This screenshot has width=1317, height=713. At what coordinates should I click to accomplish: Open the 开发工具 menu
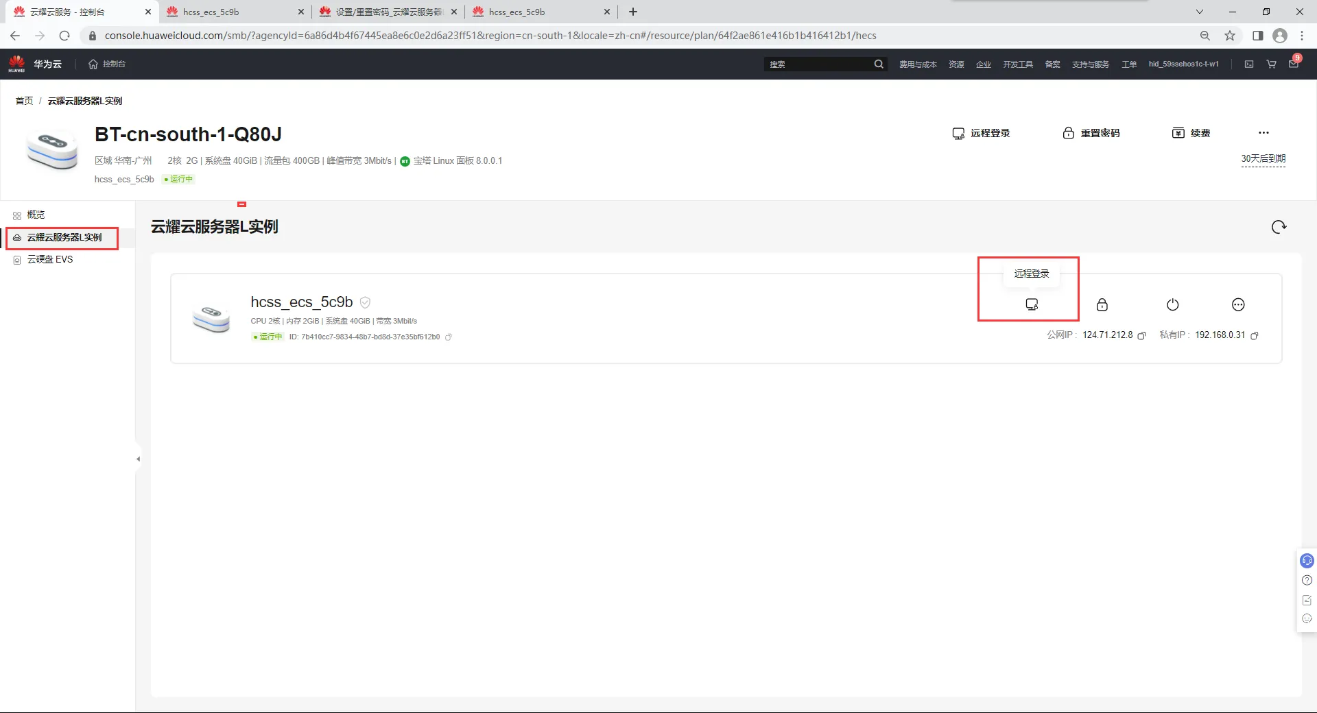[1018, 64]
